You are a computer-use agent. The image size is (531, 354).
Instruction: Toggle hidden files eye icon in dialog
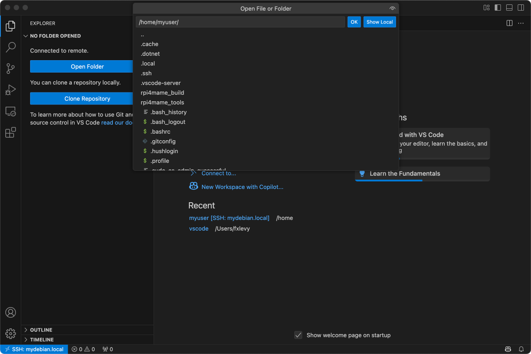pos(392,8)
